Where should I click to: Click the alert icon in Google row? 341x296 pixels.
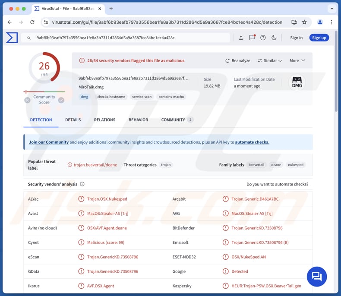[225, 271]
